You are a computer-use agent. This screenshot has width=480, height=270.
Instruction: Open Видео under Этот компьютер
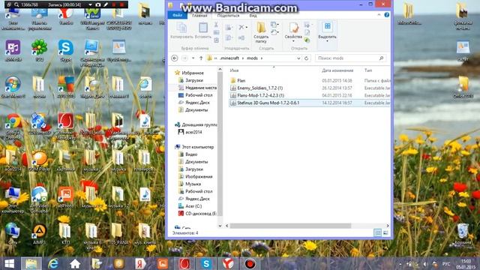pyautogui.click(x=191, y=154)
